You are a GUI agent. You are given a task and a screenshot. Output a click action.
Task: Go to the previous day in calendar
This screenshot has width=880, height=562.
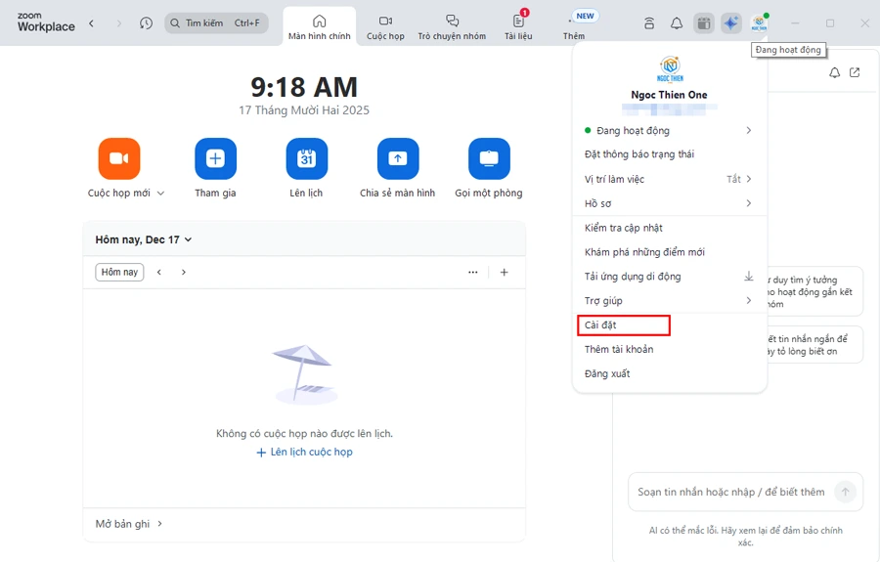pos(159,272)
